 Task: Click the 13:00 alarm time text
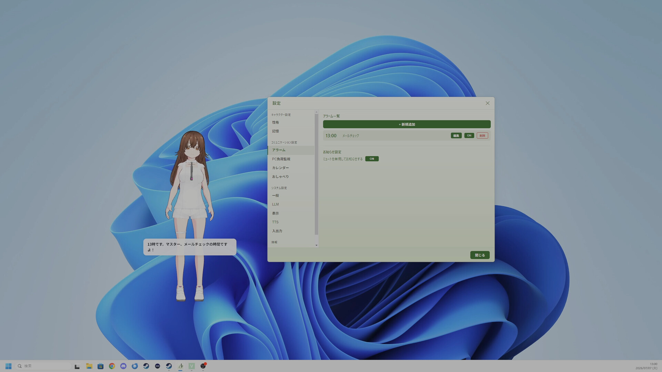(331, 136)
